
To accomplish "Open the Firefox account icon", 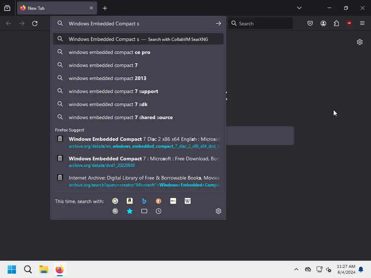I will pos(323,23).
